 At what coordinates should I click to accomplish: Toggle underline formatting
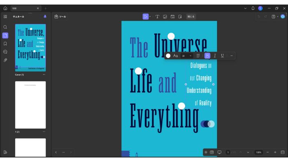tap(222, 56)
